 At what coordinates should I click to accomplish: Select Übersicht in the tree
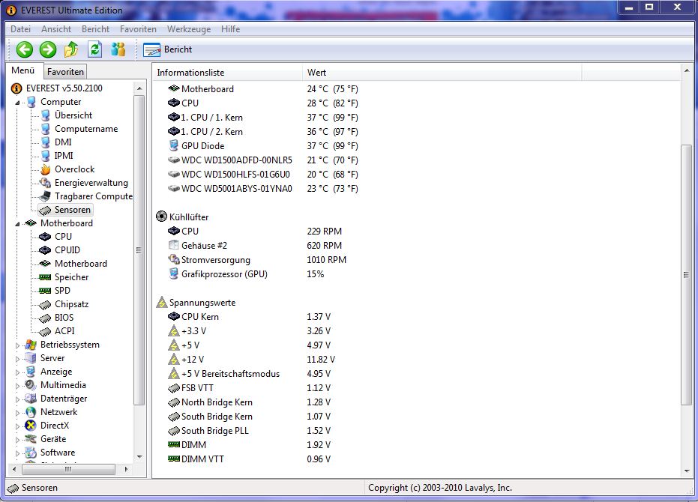click(73, 115)
